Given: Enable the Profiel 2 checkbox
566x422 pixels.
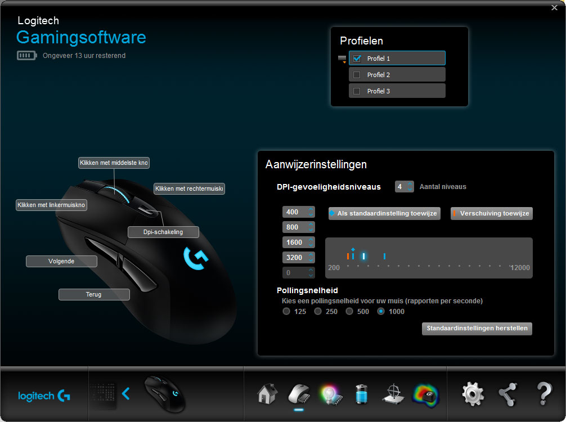Looking at the screenshot, I should pyautogui.click(x=357, y=75).
